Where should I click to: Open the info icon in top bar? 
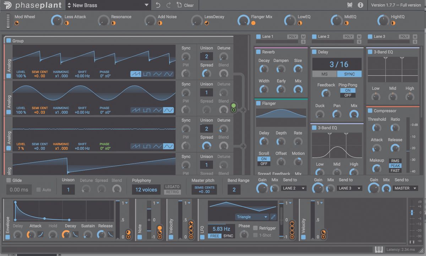click(360, 5)
